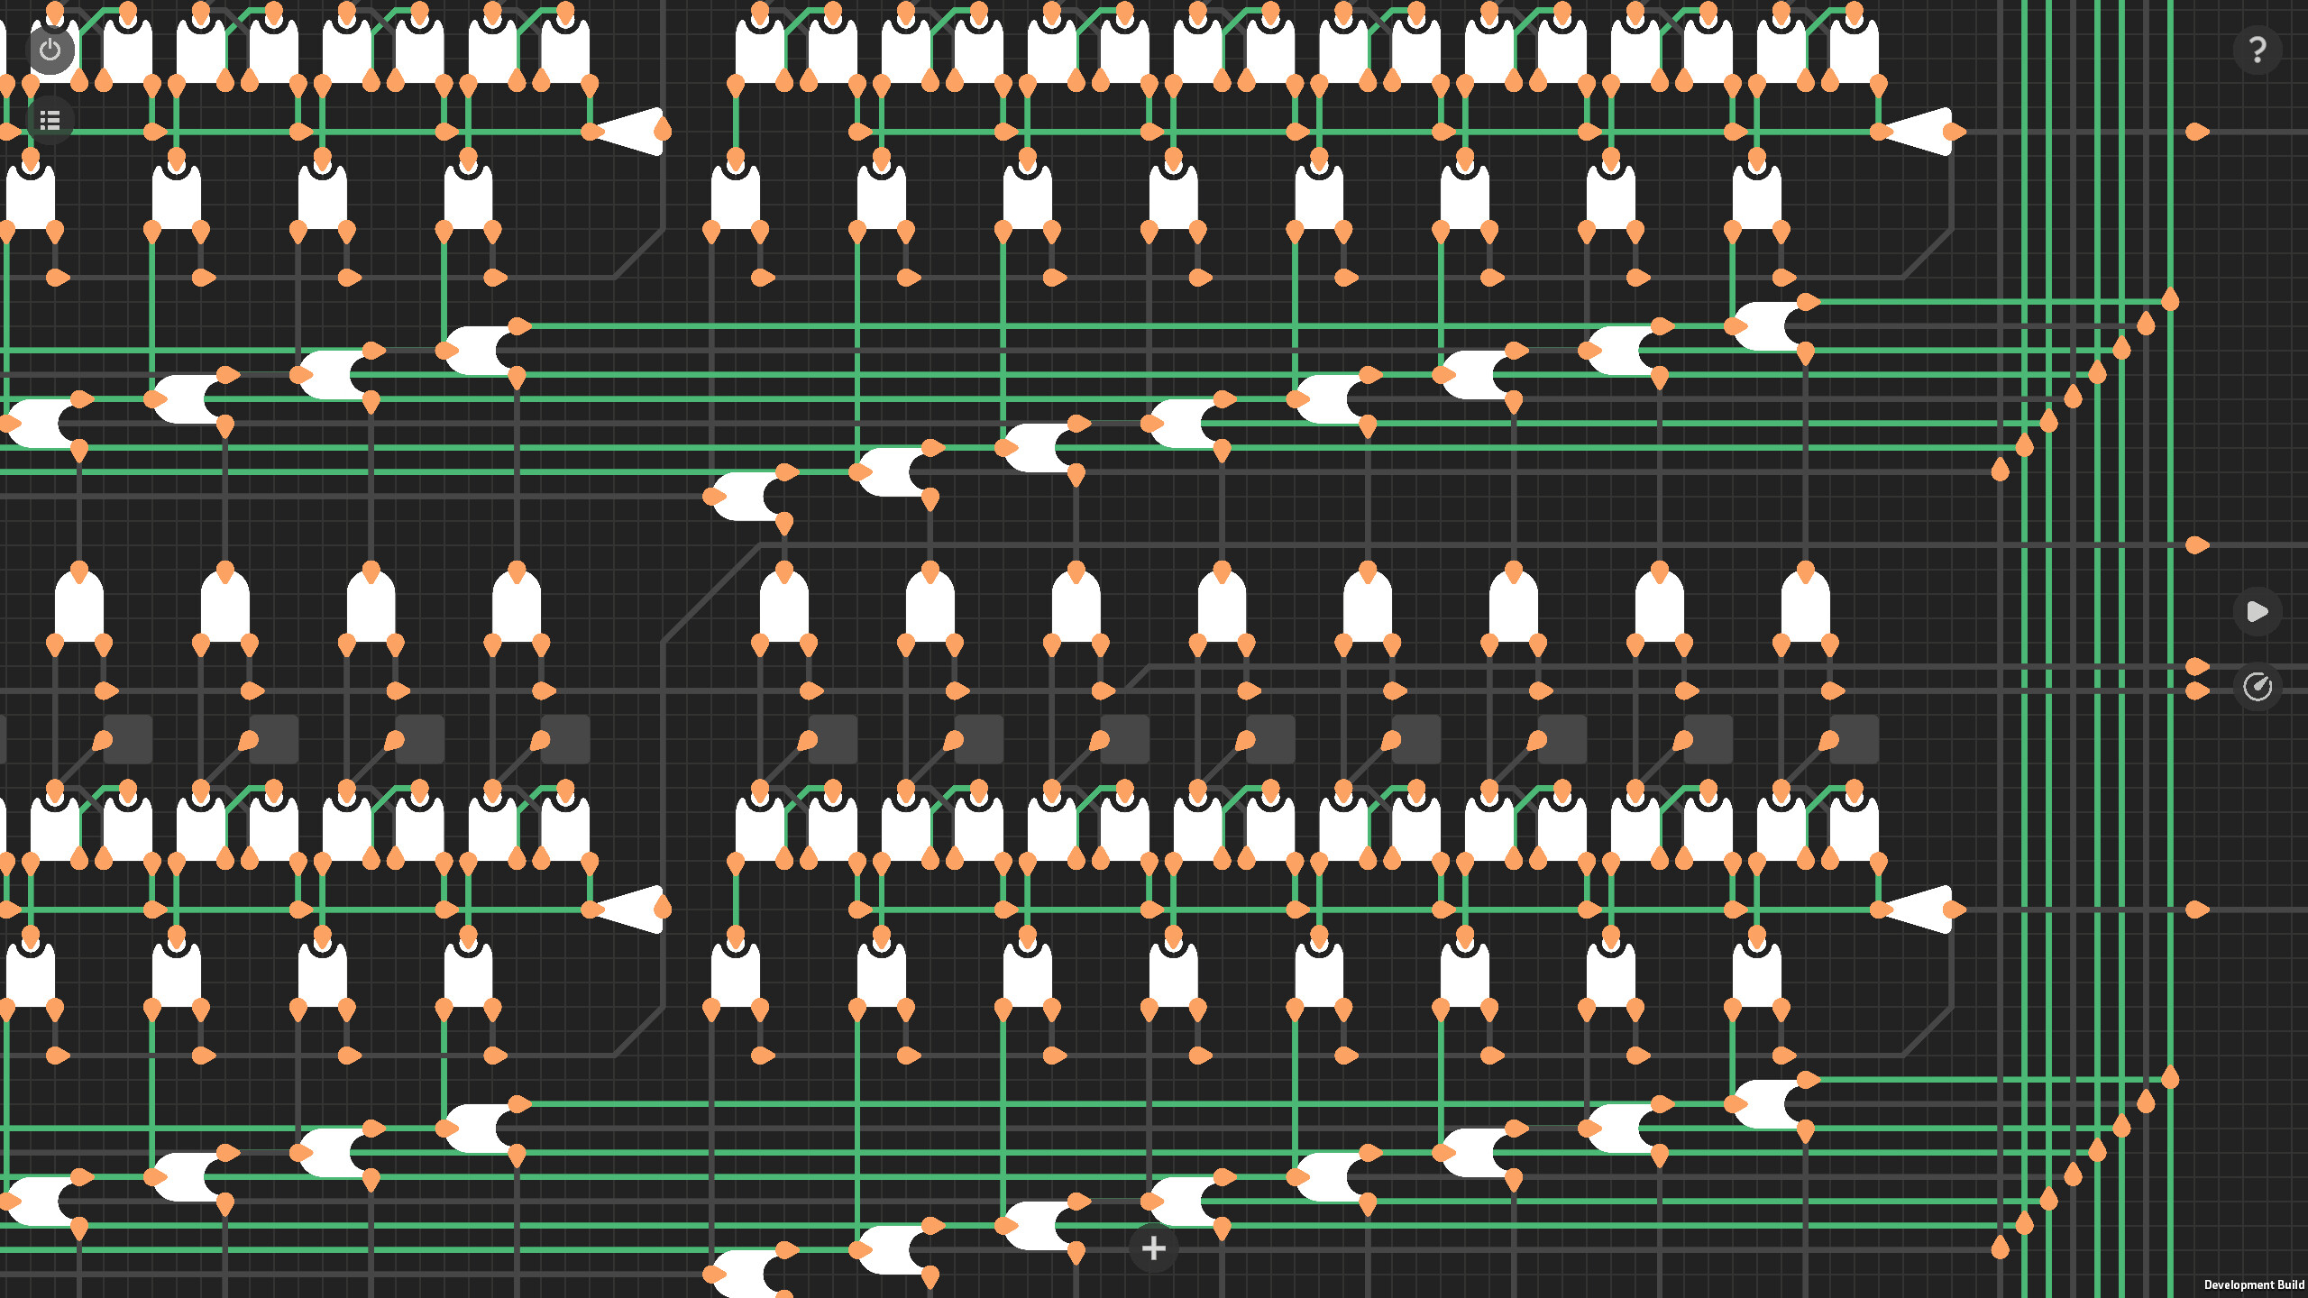Select the triangle gate in the lower-right row

click(x=1920, y=910)
